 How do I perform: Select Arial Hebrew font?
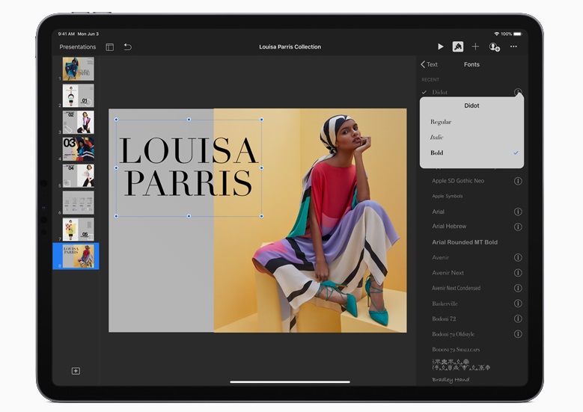pyautogui.click(x=449, y=227)
